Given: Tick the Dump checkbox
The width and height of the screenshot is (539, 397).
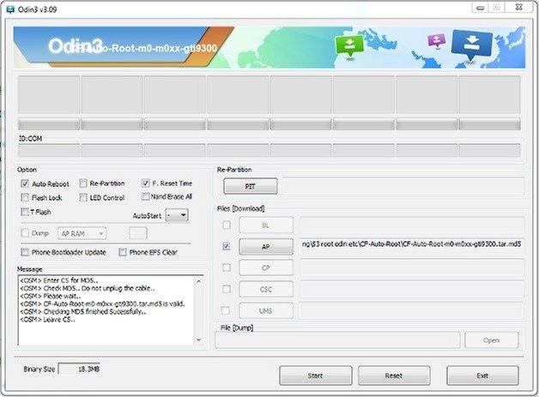Looking at the screenshot, I should coord(25,233).
